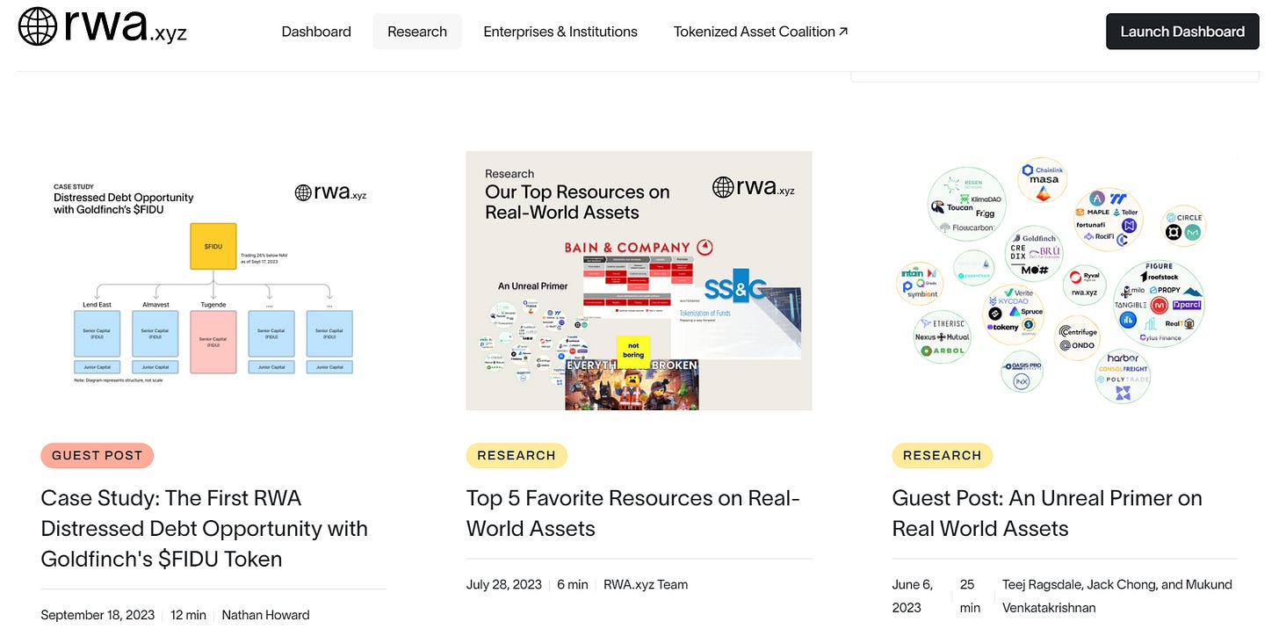Click the rwa.xyz logo in Top Resources thumbnail
Screen dimensions: 1279x629
click(x=754, y=187)
